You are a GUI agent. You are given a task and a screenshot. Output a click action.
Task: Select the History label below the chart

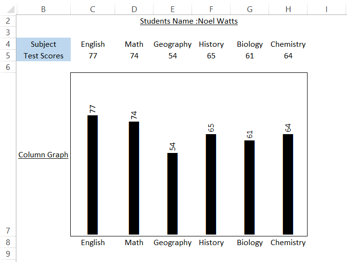[211, 243]
